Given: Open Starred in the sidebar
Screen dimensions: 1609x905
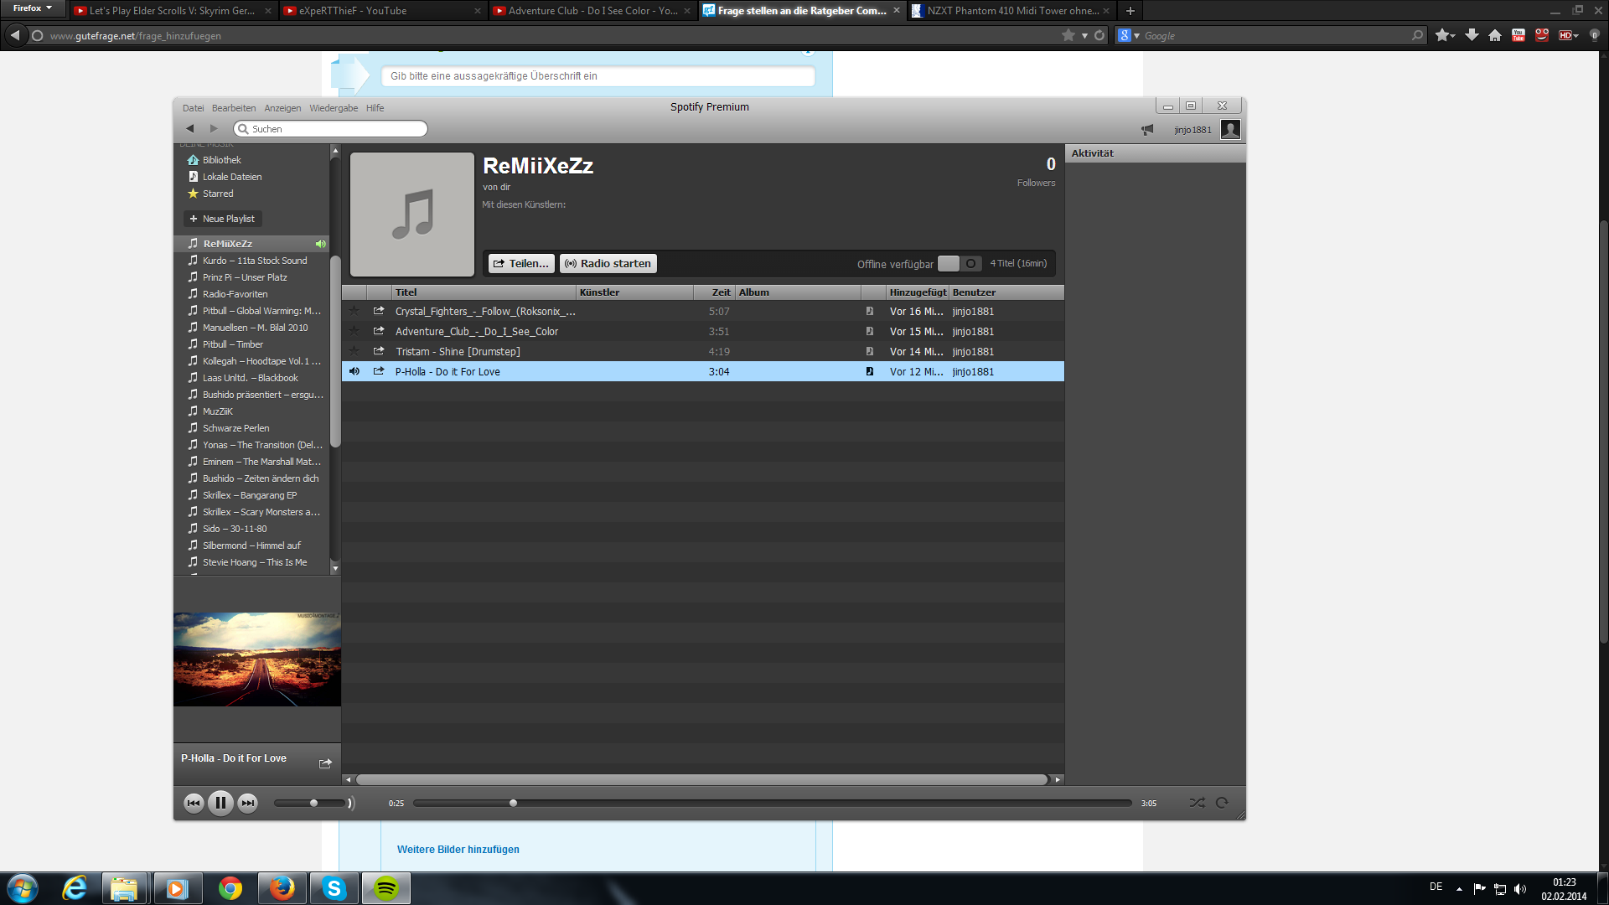Looking at the screenshot, I should (218, 194).
